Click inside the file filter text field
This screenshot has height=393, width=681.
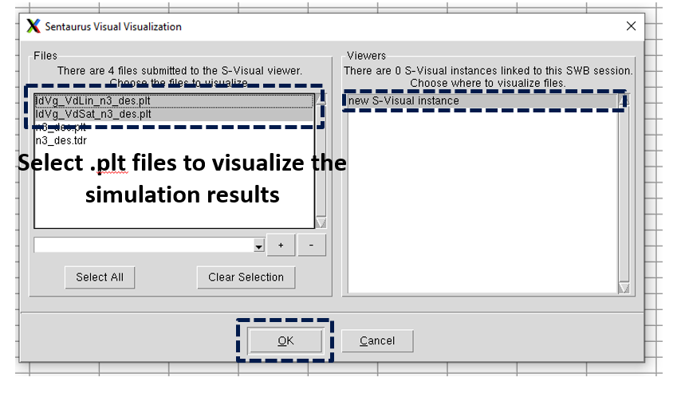[x=144, y=246]
